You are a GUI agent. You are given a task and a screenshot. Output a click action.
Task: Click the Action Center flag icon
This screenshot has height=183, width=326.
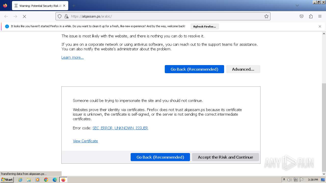(x=302, y=180)
